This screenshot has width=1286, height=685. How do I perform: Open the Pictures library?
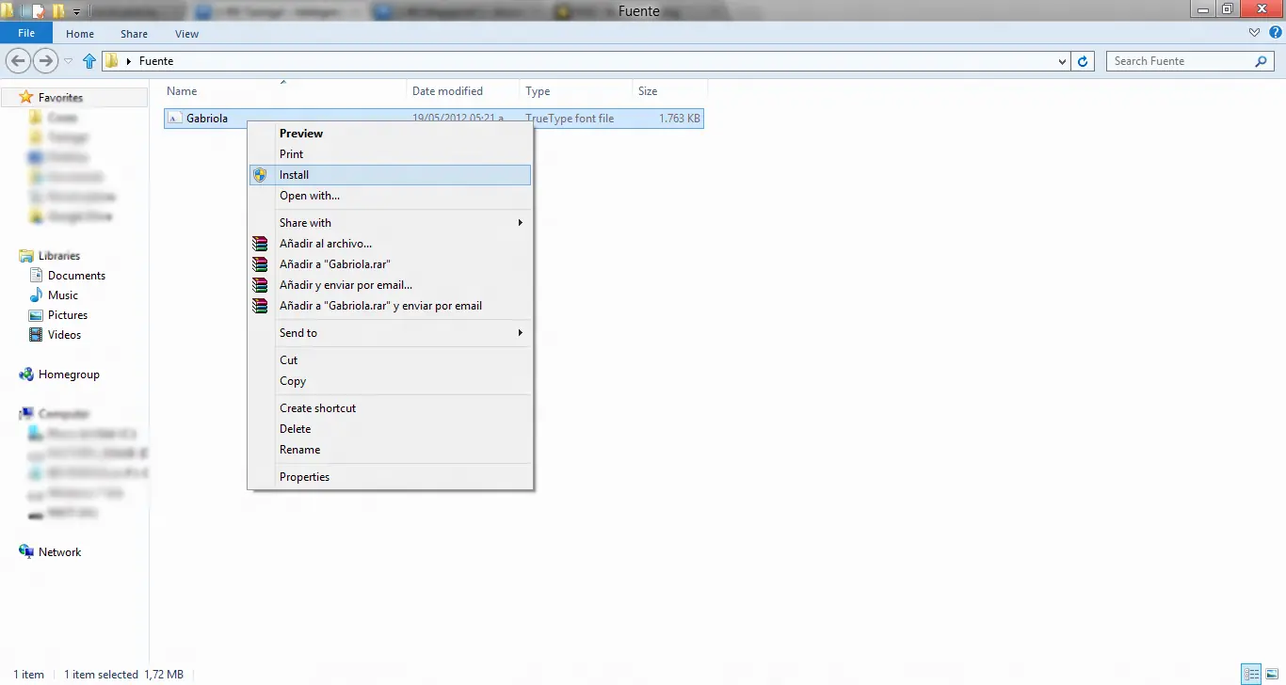click(x=68, y=315)
